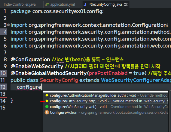The height and width of the screenshot is (132, 171).
Task: Click the Java file icon on SecurityConfig tab
Action: (85, 4)
